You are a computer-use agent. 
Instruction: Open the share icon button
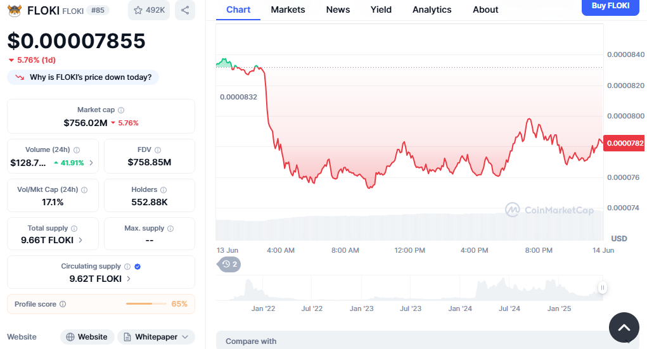(x=185, y=10)
